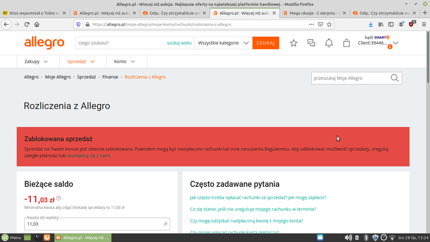
Task: Click the 'szukaj wielu' link
Action: 179,43
